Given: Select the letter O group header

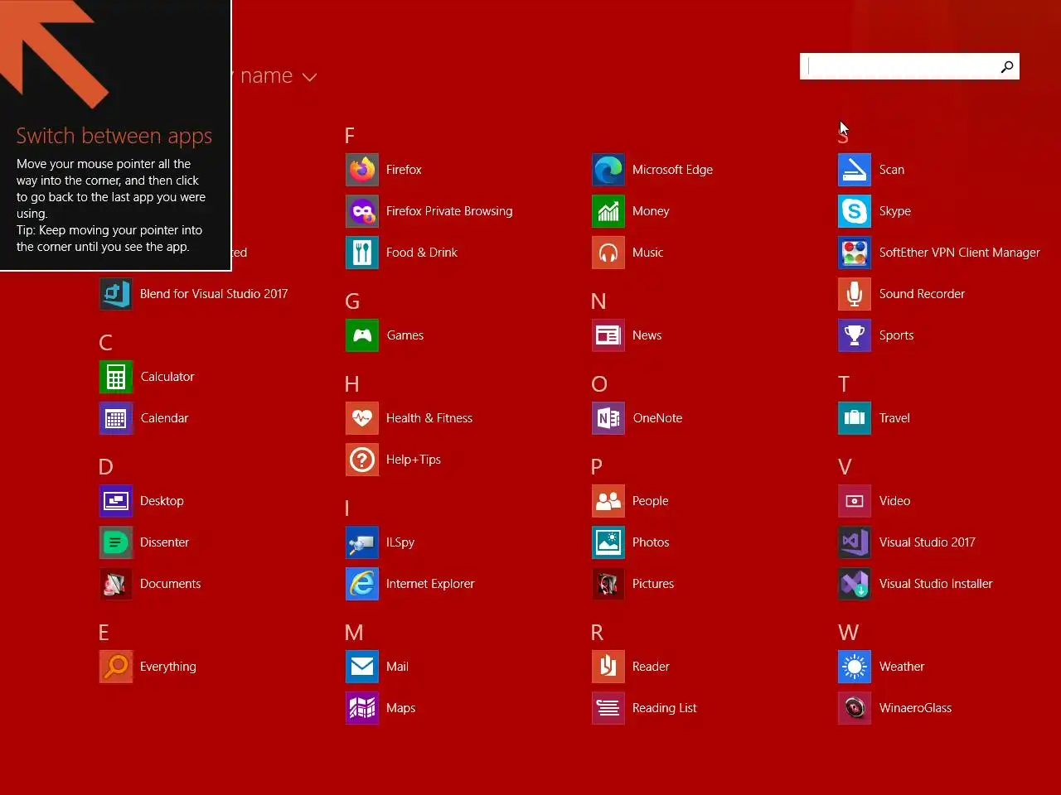Looking at the screenshot, I should coord(599,384).
